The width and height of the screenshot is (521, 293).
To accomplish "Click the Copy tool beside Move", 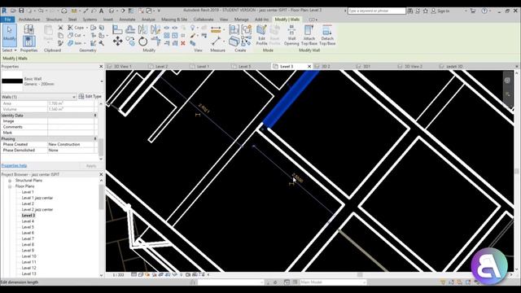I will pos(130,42).
